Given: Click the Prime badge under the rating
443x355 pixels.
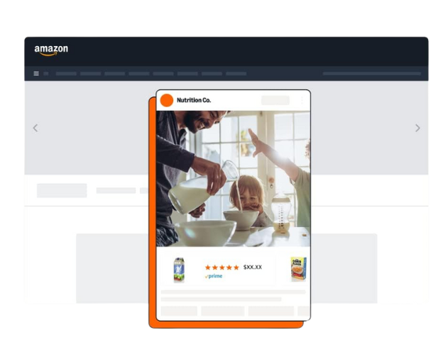Looking at the screenshot, I should (214, 276).
